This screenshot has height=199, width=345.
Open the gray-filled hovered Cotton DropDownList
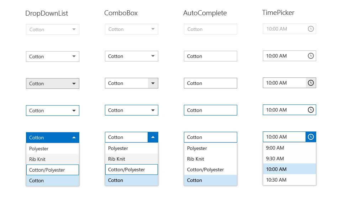coord(53,84)
